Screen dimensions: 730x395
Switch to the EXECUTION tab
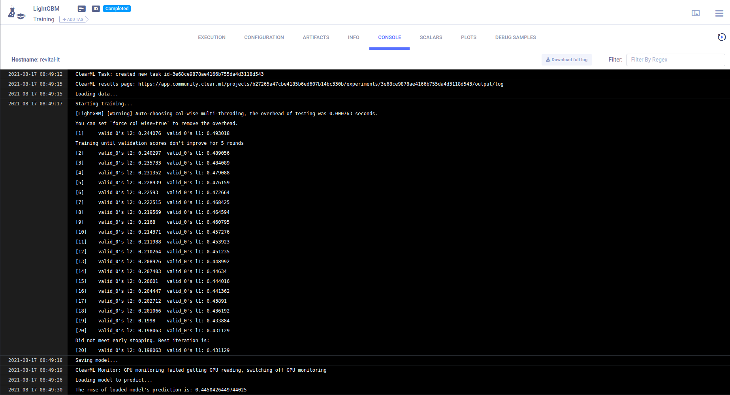click(212, 37)
